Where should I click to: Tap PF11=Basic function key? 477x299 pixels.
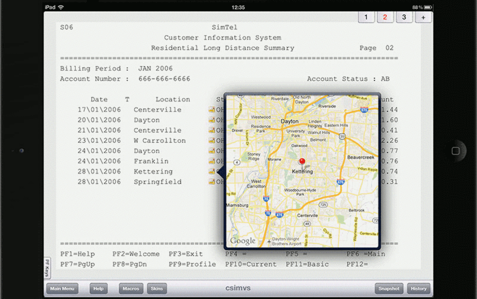(307, 264)
